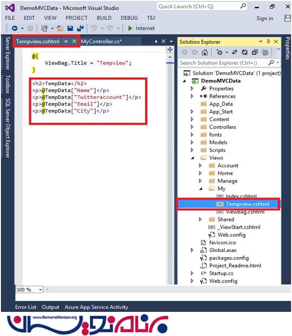This screenshot has width=292, height=336.
Task: Open the Error List panel
Action: [x=26, y=307]
